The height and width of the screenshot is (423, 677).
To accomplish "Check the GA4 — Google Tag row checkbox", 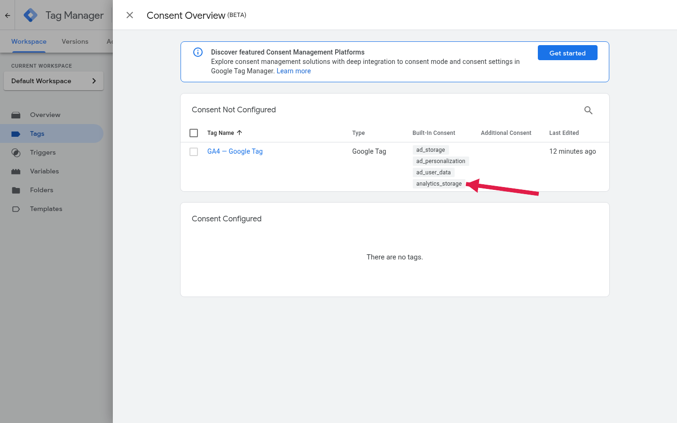I will (194, 152).
